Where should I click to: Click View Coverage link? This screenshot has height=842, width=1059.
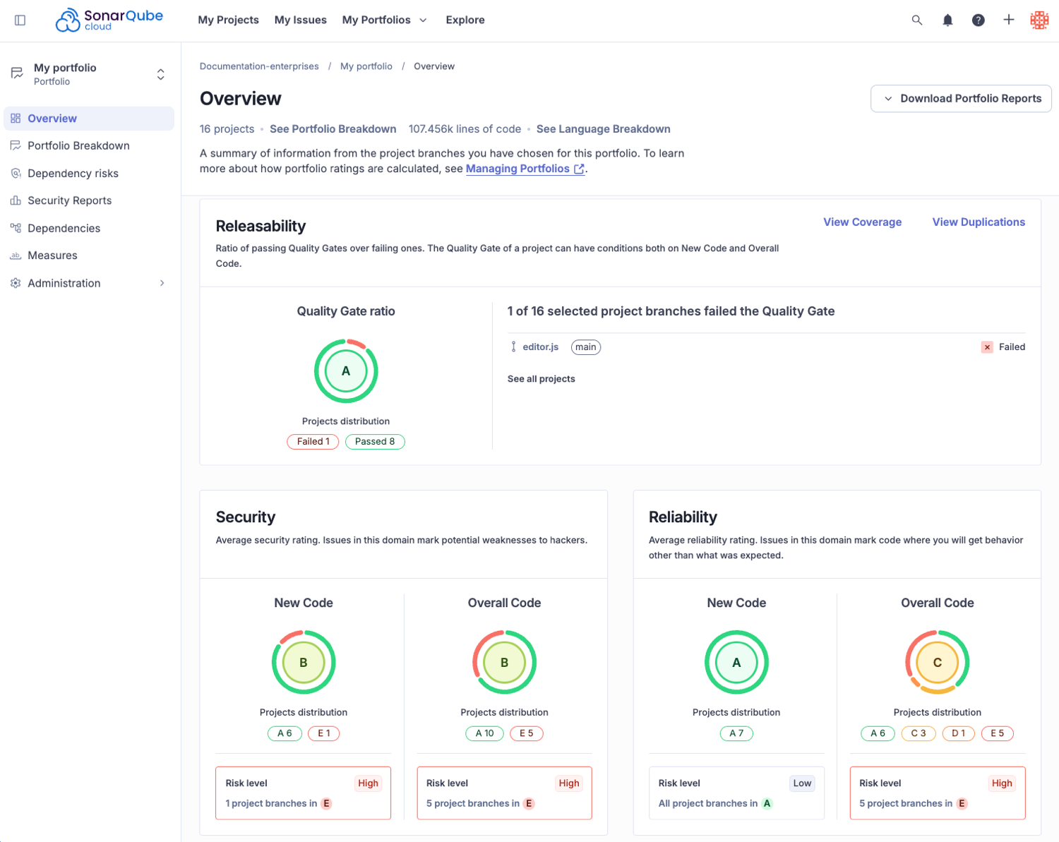pos(863,222)
